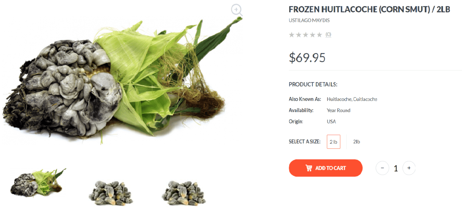This screenshot has width=462, height=220.
Task: Click the Ustilago Maydis subtitle text
Action: click(x=309, y=20)
